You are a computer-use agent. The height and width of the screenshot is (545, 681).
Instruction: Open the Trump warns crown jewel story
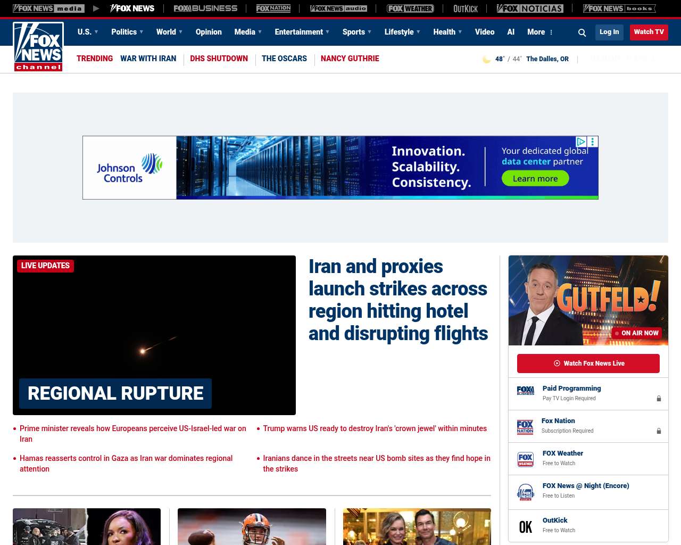click(375, 428)
